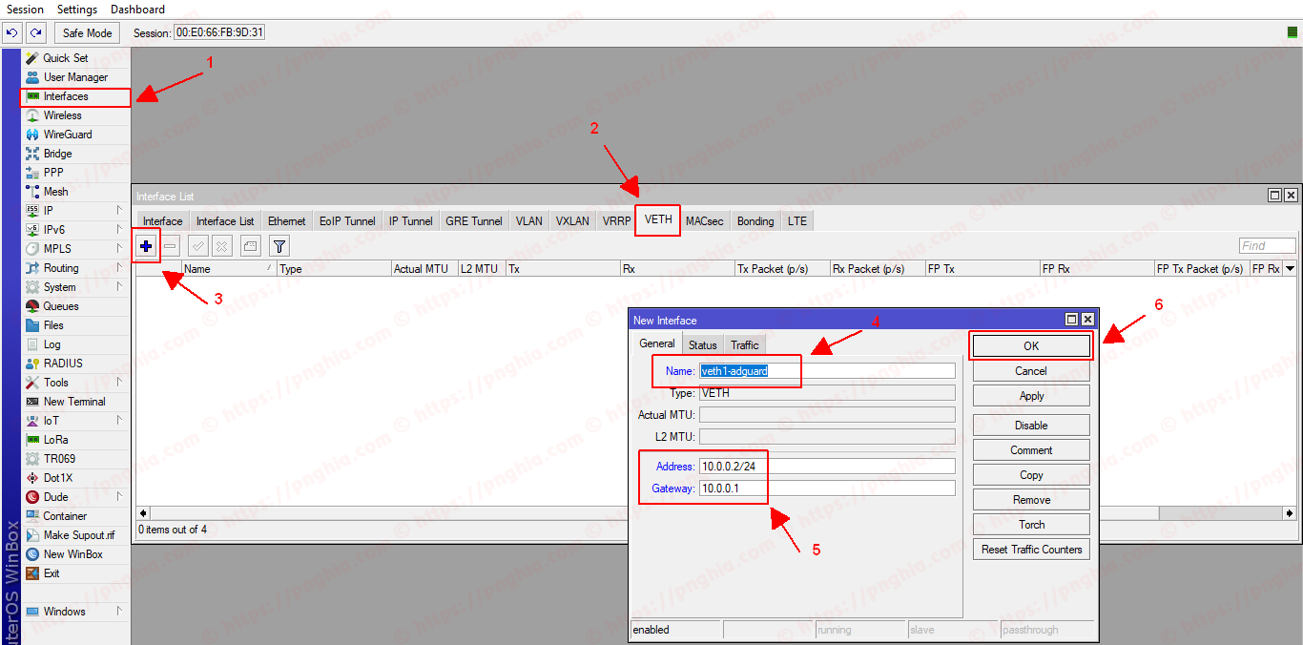Click the minus Remove toolbar button
1303x645 pixels.
(170, 246)
